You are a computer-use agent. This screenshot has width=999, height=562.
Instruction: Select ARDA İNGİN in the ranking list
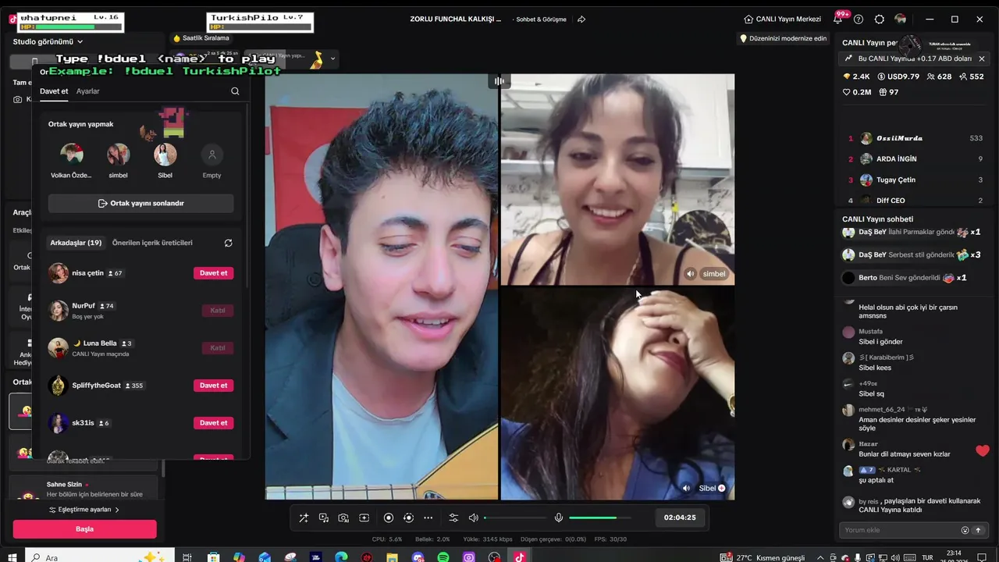click(x=915, y=159)
